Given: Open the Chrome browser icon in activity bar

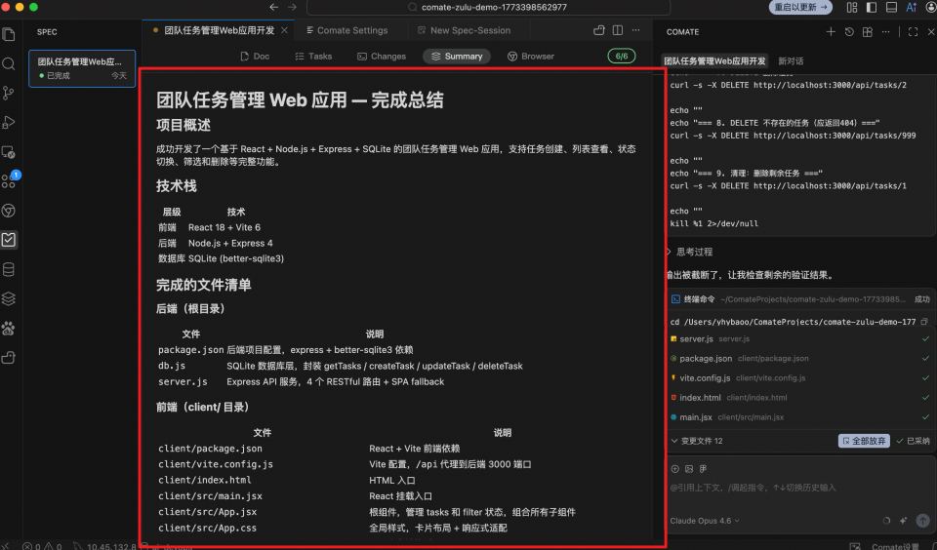Looking at the screenshot, I should (9, 211).
